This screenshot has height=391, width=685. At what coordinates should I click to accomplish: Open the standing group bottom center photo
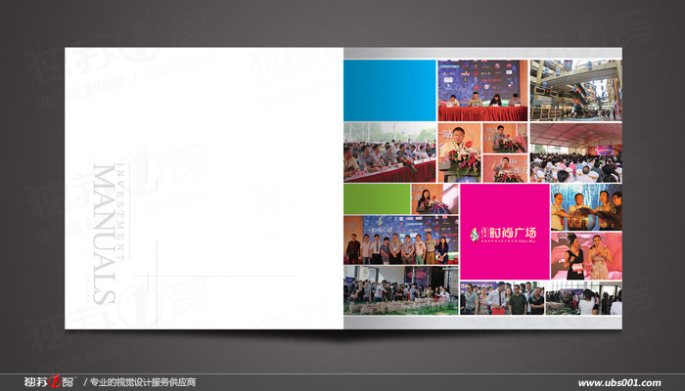click(x=502, y=298)
